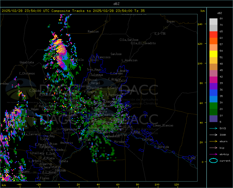The width and height of the screenshot is (233, 188).
Task: Click the 100 km vertical axis tick
Action: pyautogui.click(x=200, y=64)
